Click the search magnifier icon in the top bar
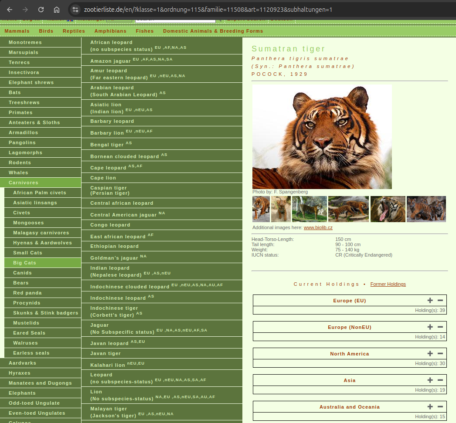The height and width of the screenshot is (423, 456). click(221, 20)
